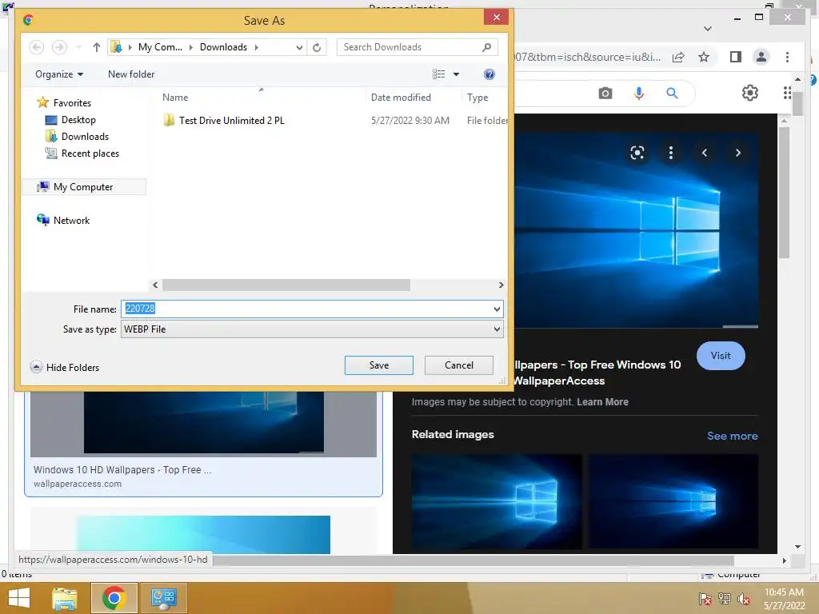Go to next image in preview panel
This screenshot has width=819, height=614.
(738, 153)
